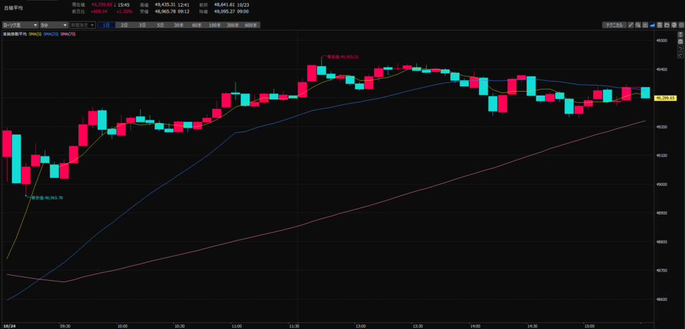Open the 期間指定 period dropdown
This screenshot has width=685, height=329.
click(x=82, y=25)
